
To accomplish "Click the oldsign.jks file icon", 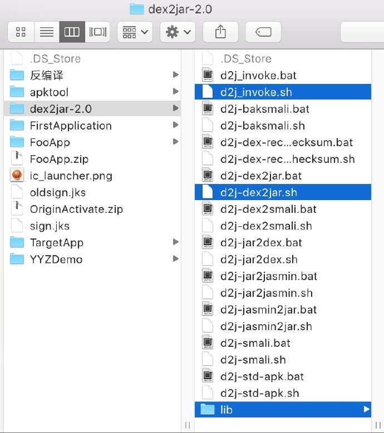I will [17, 192].
